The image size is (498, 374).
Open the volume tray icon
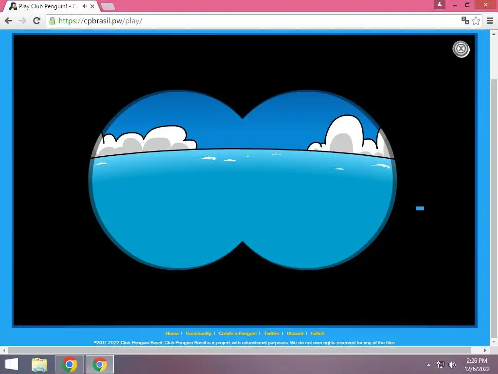coord(452,365)
